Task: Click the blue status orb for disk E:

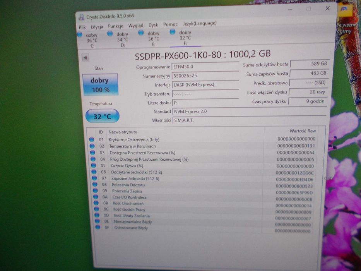Action: tap(141, 33)
